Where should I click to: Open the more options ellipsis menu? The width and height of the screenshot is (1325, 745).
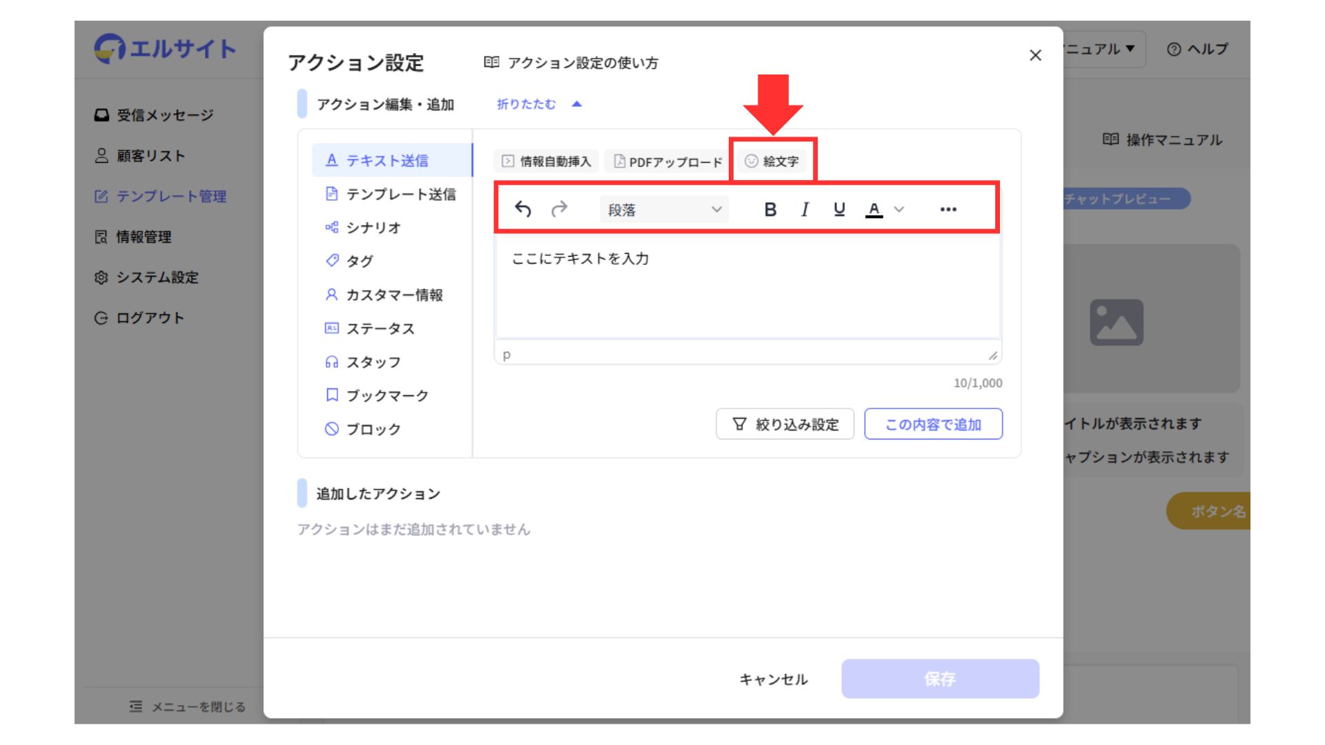[948, 209]
